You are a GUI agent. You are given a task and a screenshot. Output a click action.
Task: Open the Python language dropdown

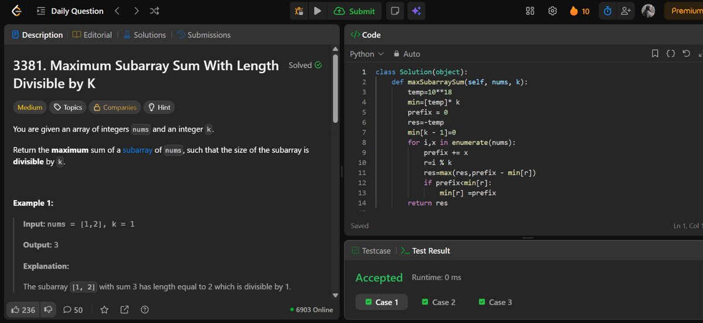(367, 54)
